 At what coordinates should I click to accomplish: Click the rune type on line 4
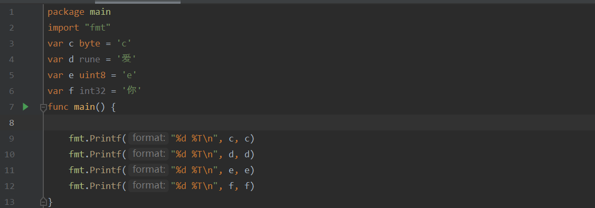(90, 59)
